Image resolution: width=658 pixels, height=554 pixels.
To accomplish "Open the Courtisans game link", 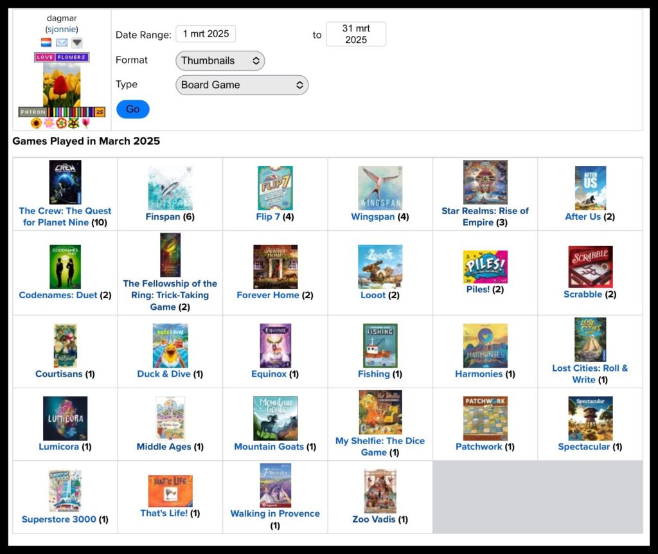I will [x=58, y=374].
